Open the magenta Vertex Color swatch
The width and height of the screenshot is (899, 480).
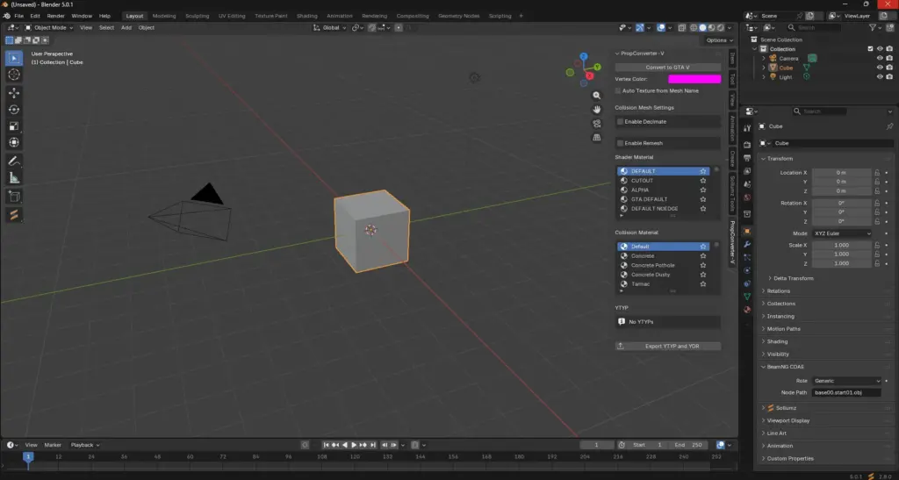point(694,79)
